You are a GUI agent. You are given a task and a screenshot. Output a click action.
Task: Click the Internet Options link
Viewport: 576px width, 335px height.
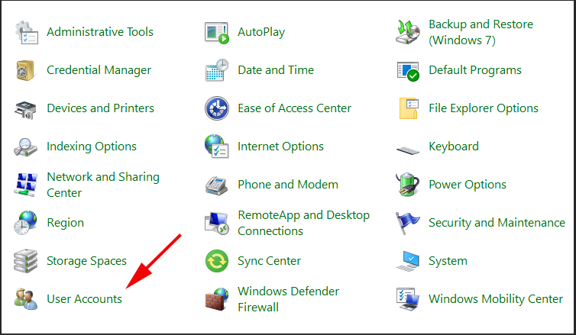click(280, 147)
